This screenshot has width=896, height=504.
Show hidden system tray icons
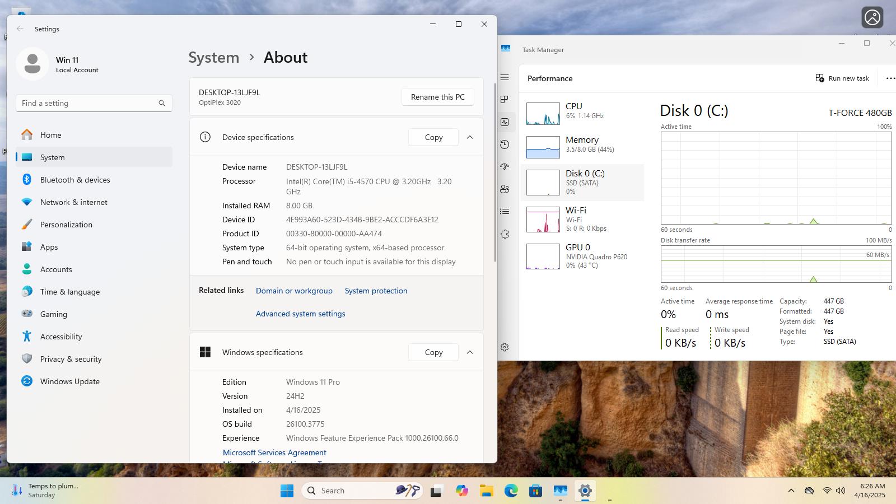[x=791, y=491]
